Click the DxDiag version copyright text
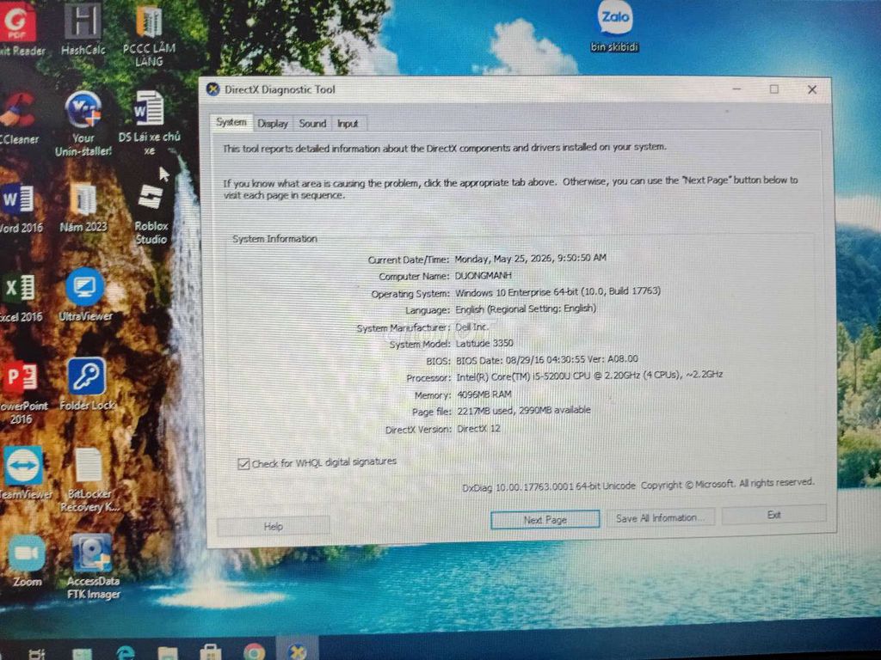 point(638,485)
